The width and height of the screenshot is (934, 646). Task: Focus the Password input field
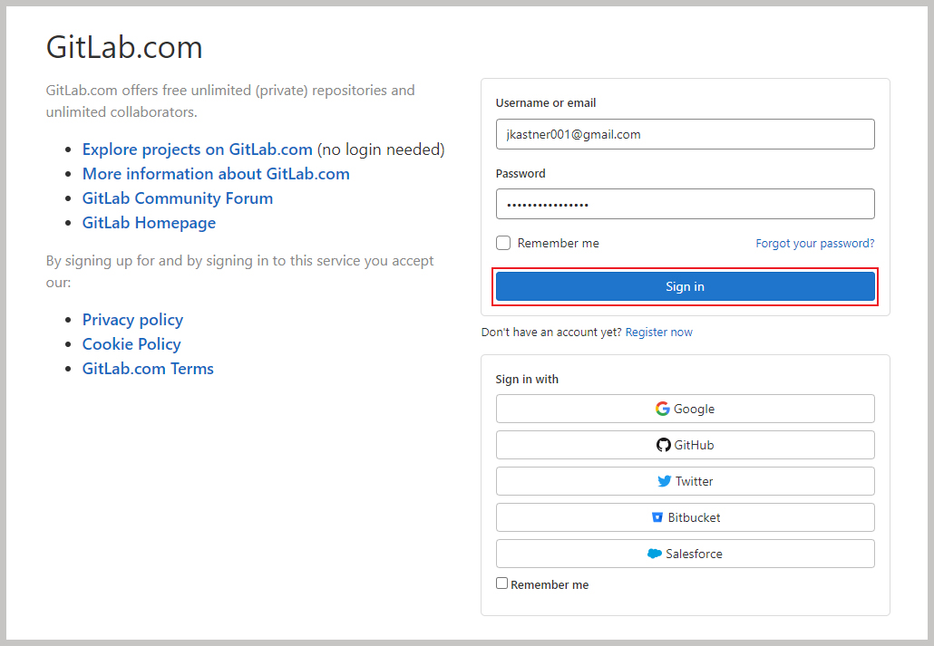pos(685,204)
